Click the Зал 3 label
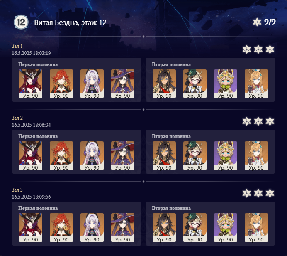This screenshot has width=287, height=256. tap(17, 190)
